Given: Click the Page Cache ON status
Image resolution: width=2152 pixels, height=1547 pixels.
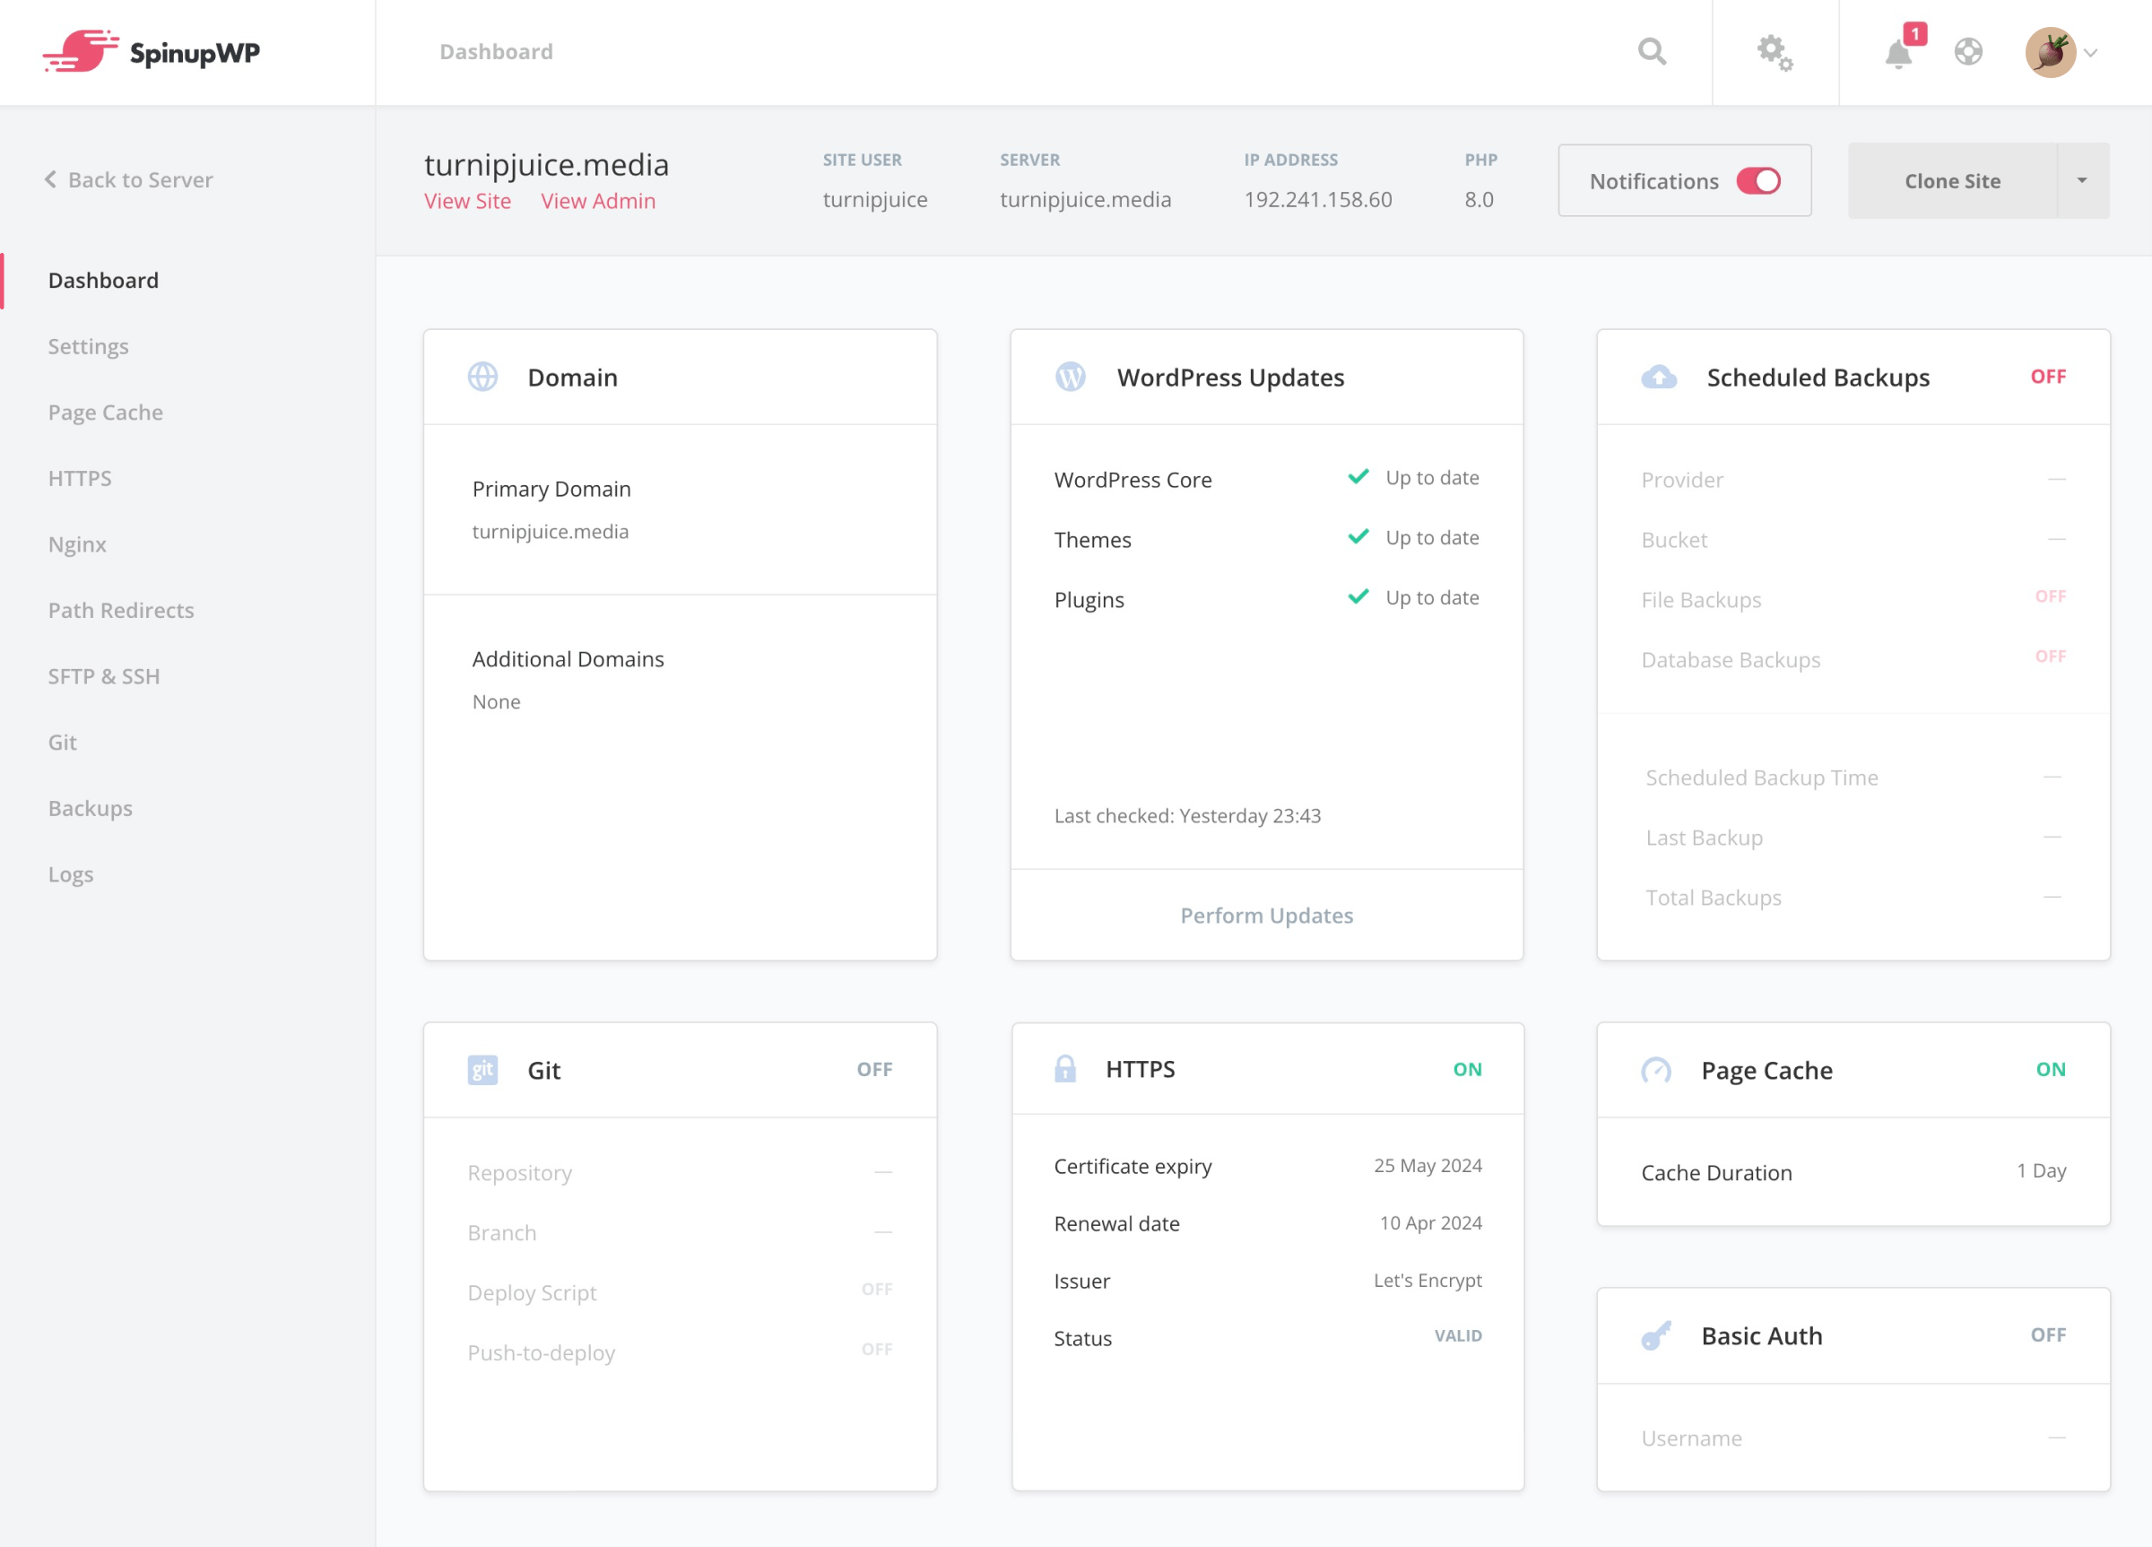Looking at the screenshot, I should [x=2052, y=1070].
